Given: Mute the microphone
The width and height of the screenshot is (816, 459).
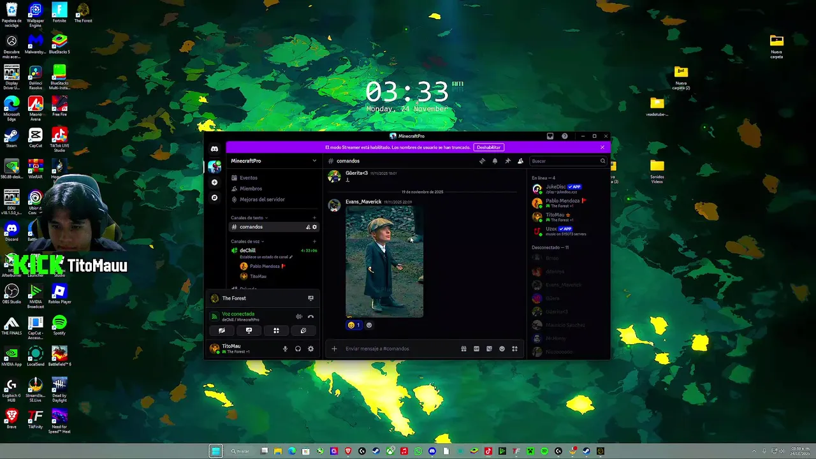Looking at the screenshot, I should pos(285,349).
